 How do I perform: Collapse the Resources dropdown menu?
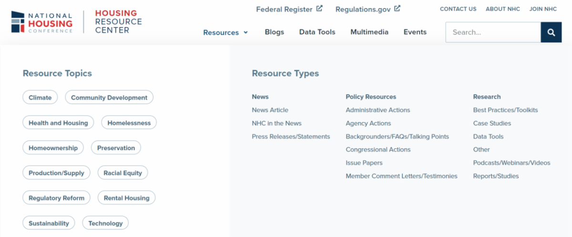pyautogui.click(x=225, y=32)
